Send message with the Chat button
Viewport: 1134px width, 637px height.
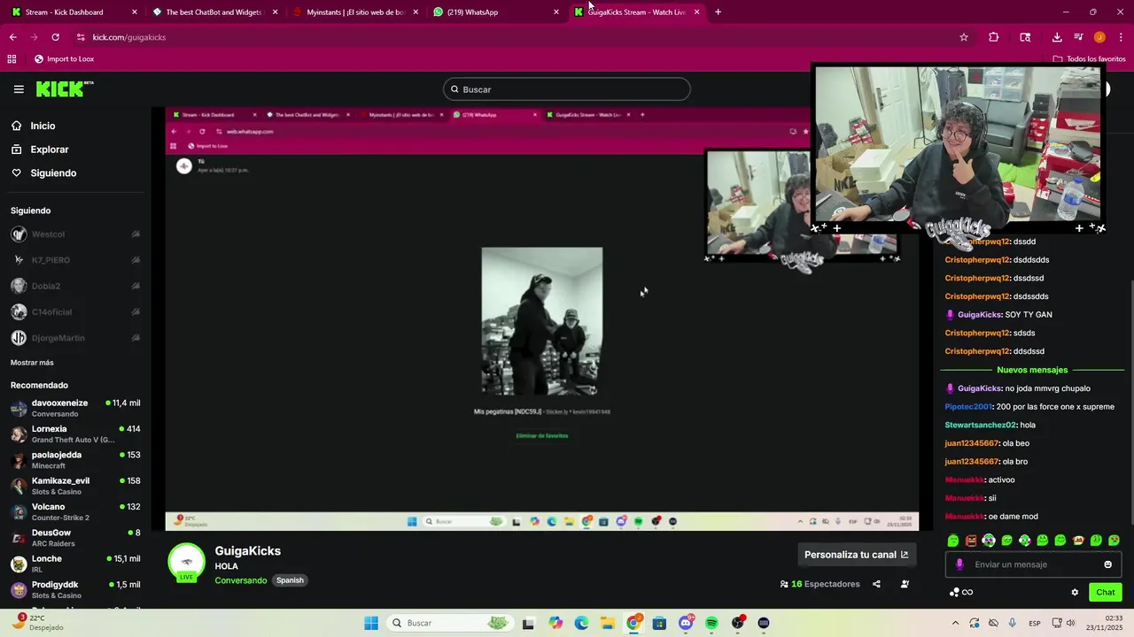pyautogui.click(x=1106, y=593)
